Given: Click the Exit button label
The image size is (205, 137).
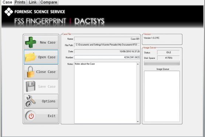Looking at the screenshot, I should coord(52,116).
